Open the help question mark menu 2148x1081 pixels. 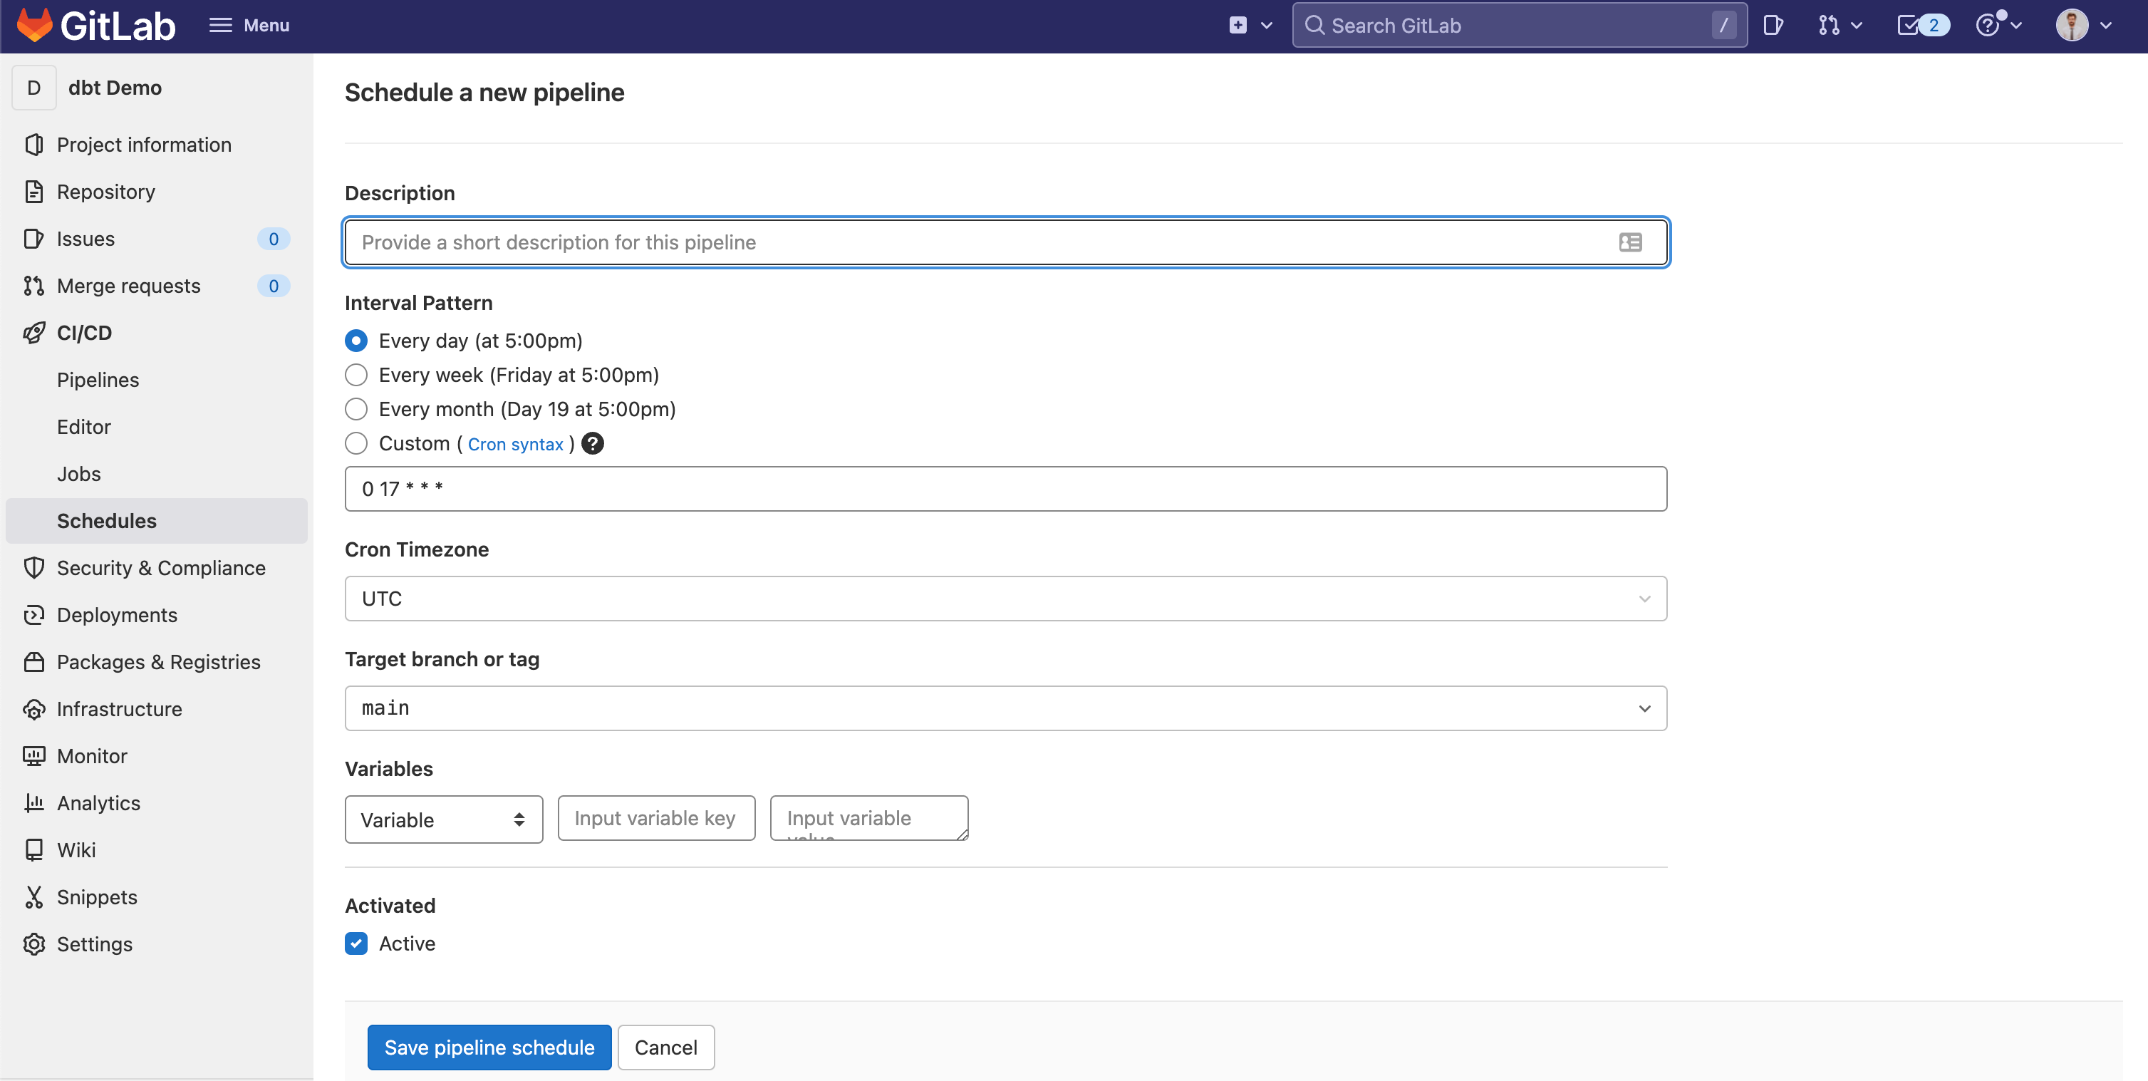(x=1988, y=26)
